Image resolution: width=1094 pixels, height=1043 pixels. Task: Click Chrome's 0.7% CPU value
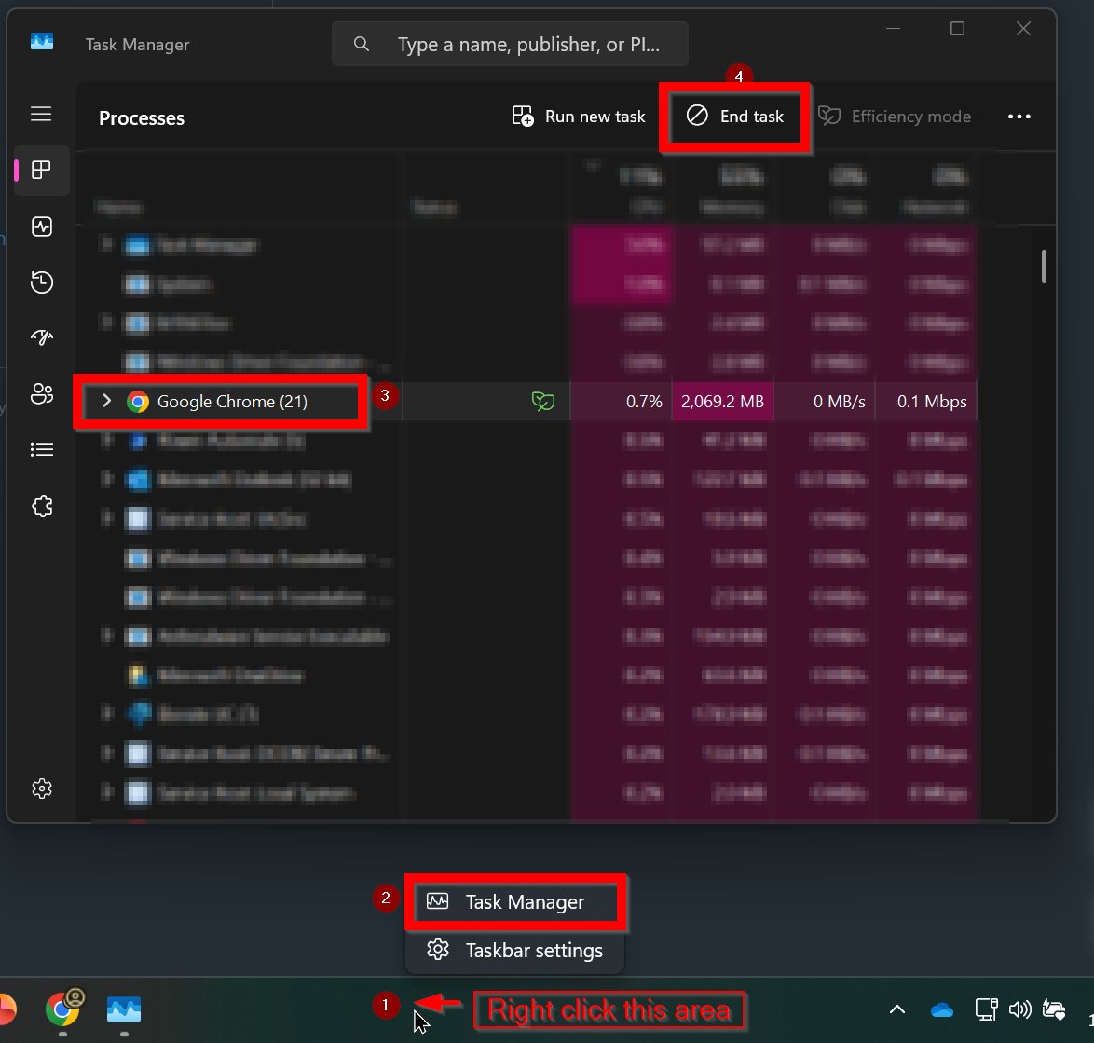pos(643,402)
